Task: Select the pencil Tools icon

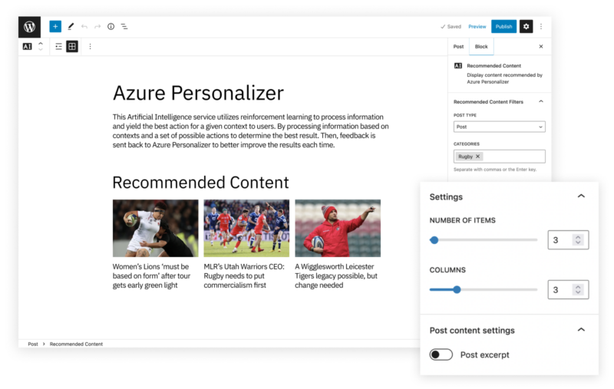Action: coord(71,27)
